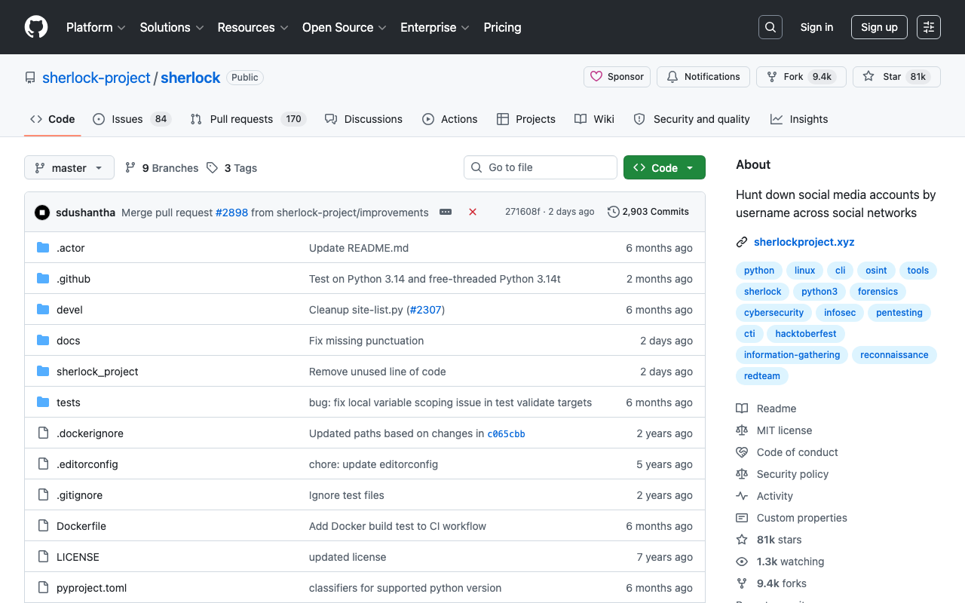Expand the Resources menu
965x603 pixels.
(x=253, y=27)
